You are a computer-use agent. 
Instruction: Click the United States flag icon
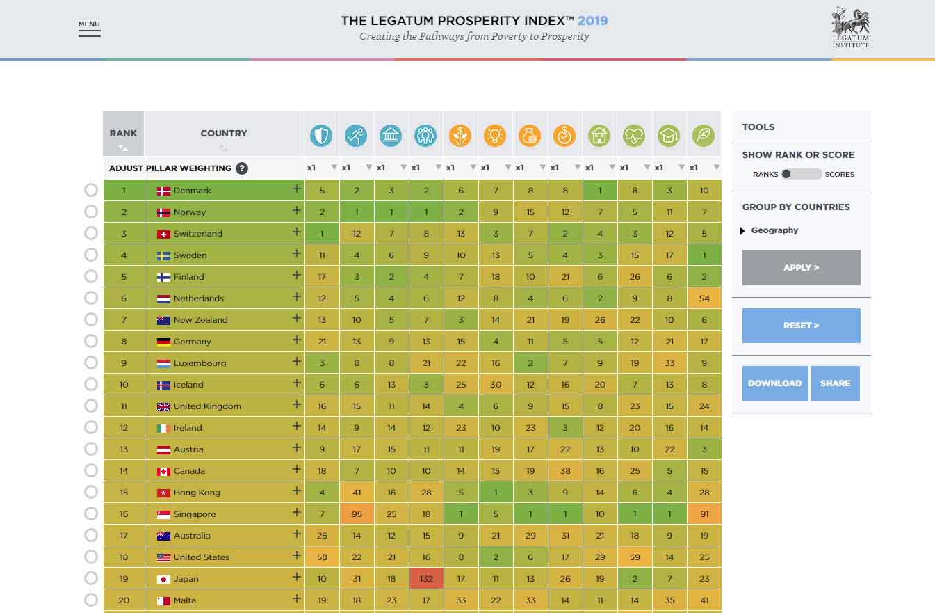(163, 557)
